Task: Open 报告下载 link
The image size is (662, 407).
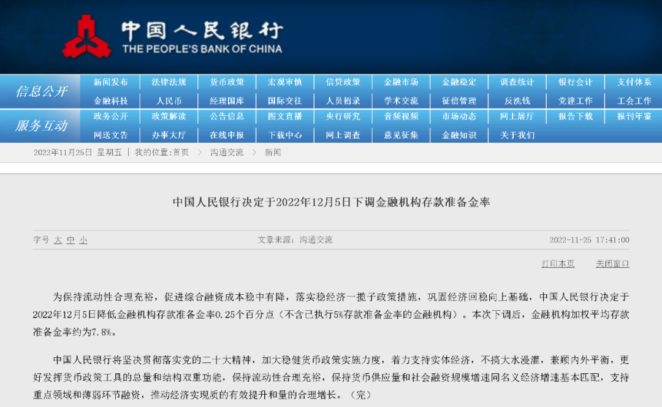Action: tap(576, 116)
